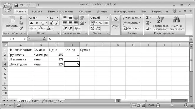Save workbook via floppy disk icon
The height and width of the screenshot is (109, 195).
[x=16, y=5]
